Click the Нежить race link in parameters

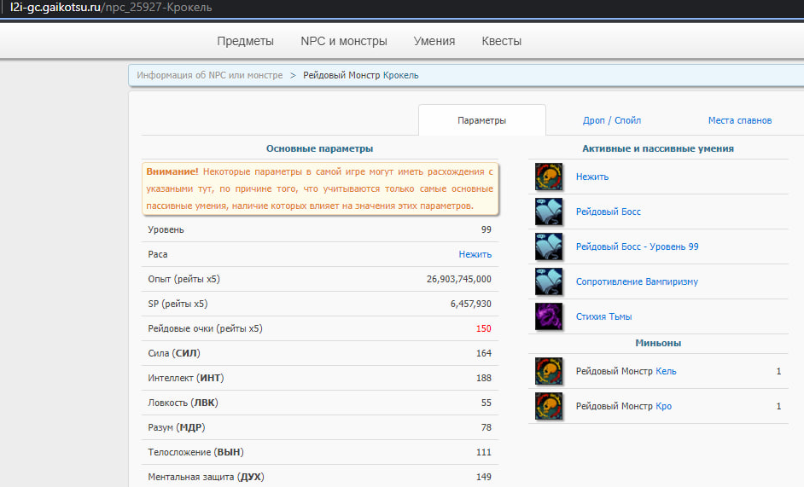pyautogui.click(x=475, y=254)
